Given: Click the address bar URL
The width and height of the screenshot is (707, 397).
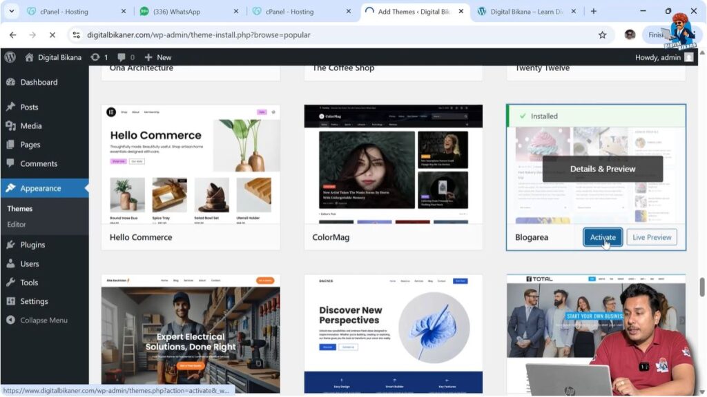Looking at the screenshot, I should pyautogui.click(x=198, y=34).
